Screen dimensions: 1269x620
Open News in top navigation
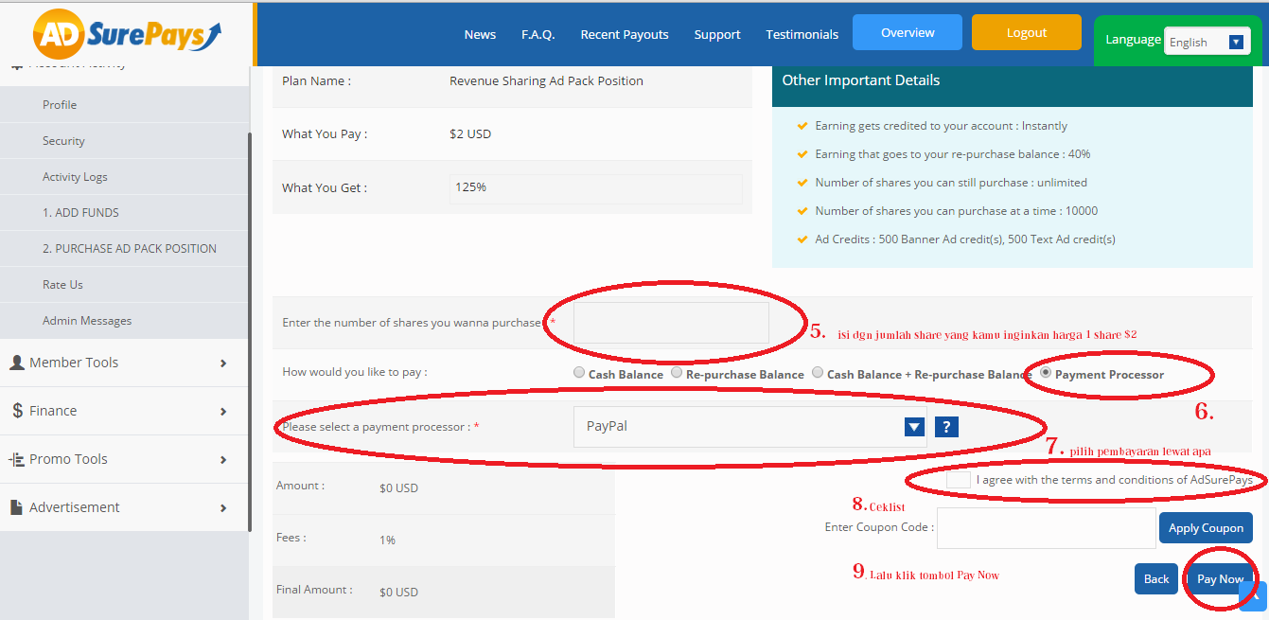pyautogui.click(x=480, y=35)
